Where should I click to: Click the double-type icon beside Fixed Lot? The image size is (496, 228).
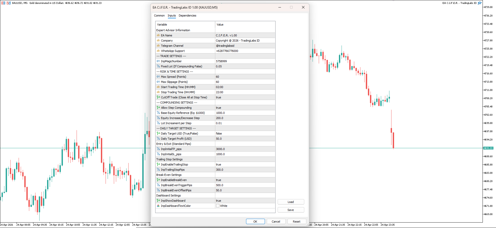(x=158, y=66)
